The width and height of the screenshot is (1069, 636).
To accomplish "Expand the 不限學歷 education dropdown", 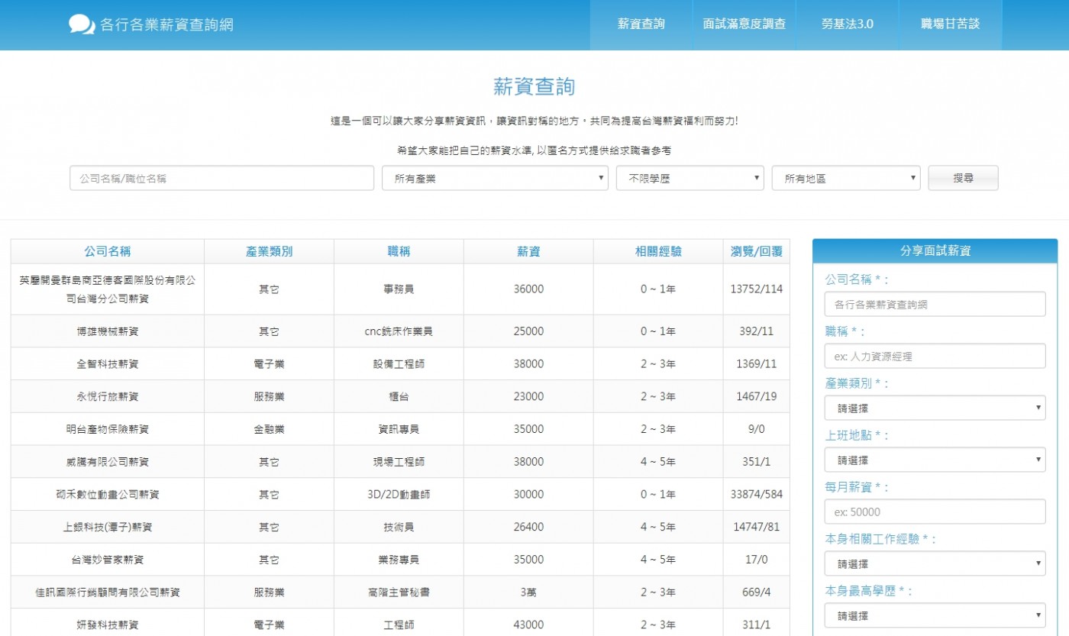I will (x=690, y=178).
